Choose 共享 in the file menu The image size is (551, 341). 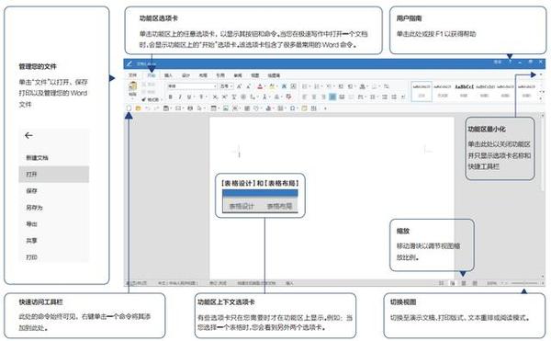(x=54, y=241)
